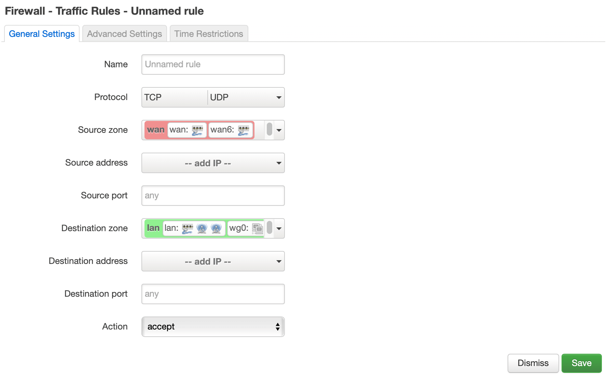Screen dimensions: 608x379
Task: Focus the Destination port field
Action: [x=213, y=294]
